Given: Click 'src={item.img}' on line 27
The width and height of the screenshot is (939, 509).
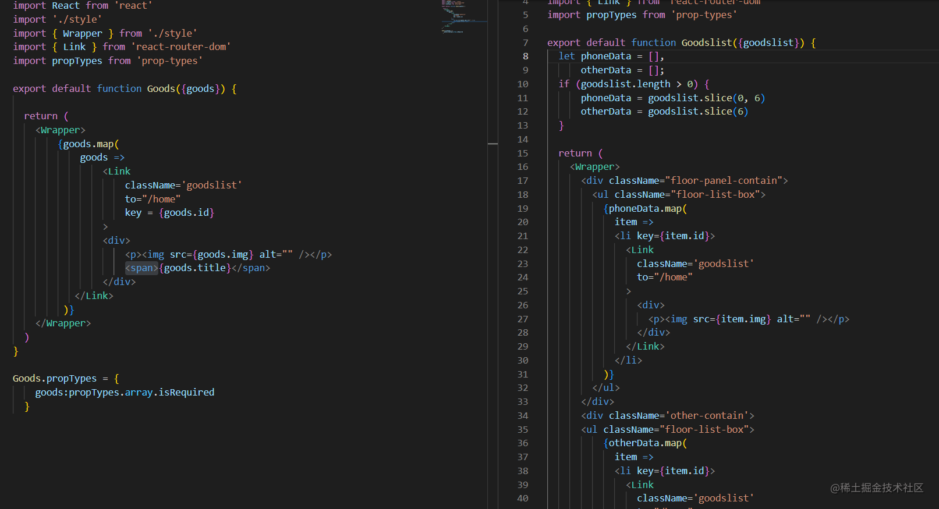Looking at the screenshot, I should [x=732, y=319].
